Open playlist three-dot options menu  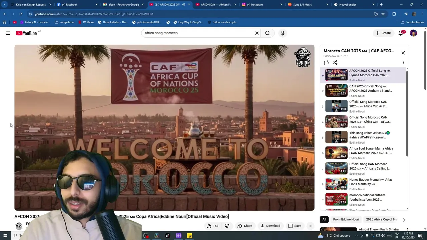pos(403,62)
